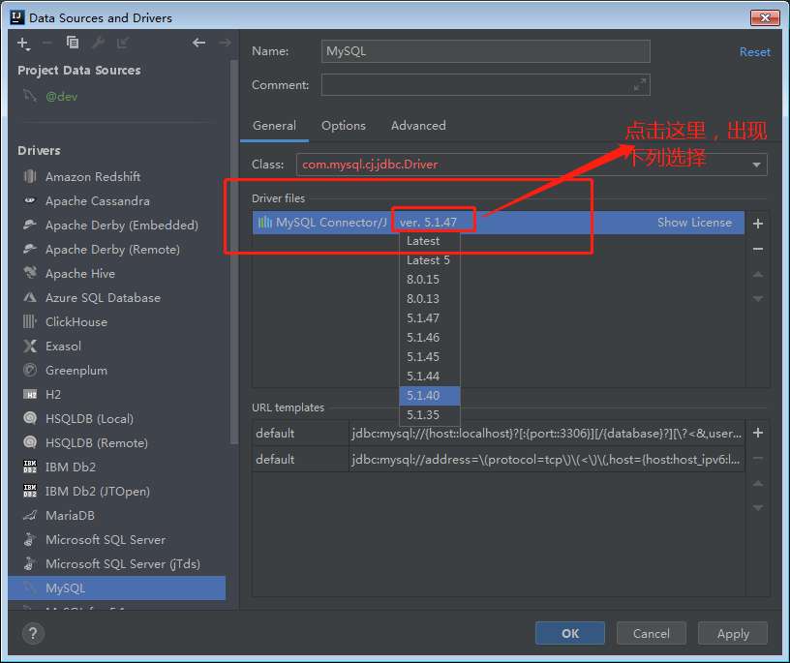This screenshot has height=663, width=790.
Task: Choose version 8.0.13
Action: (430, 299)
